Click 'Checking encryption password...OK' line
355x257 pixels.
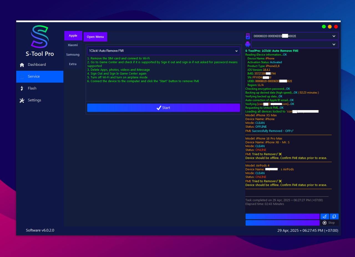pos(268,89)
